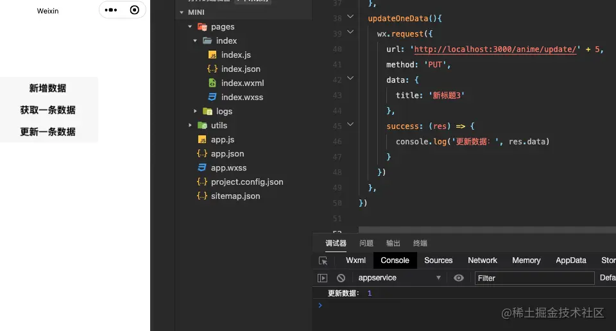
Task: Click the 'PUT' method string in code
Action: pyautogui.click(x=435, y=65)
